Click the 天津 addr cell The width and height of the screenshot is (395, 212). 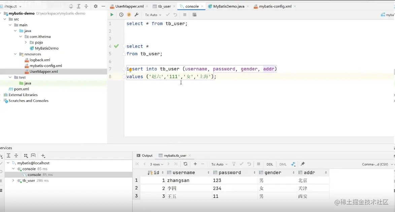313,188
